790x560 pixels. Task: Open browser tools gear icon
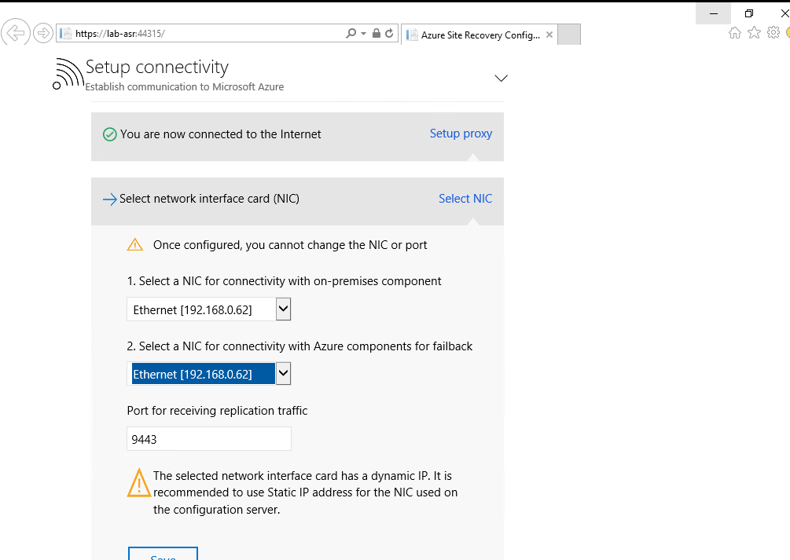(x=773, y=33)
